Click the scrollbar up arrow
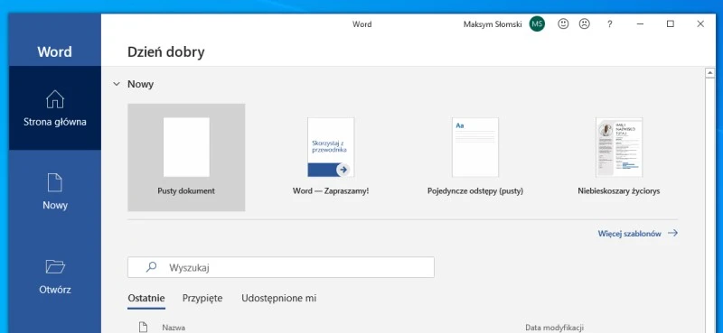The width and height of the screenshot is (723, 333). 710,73
